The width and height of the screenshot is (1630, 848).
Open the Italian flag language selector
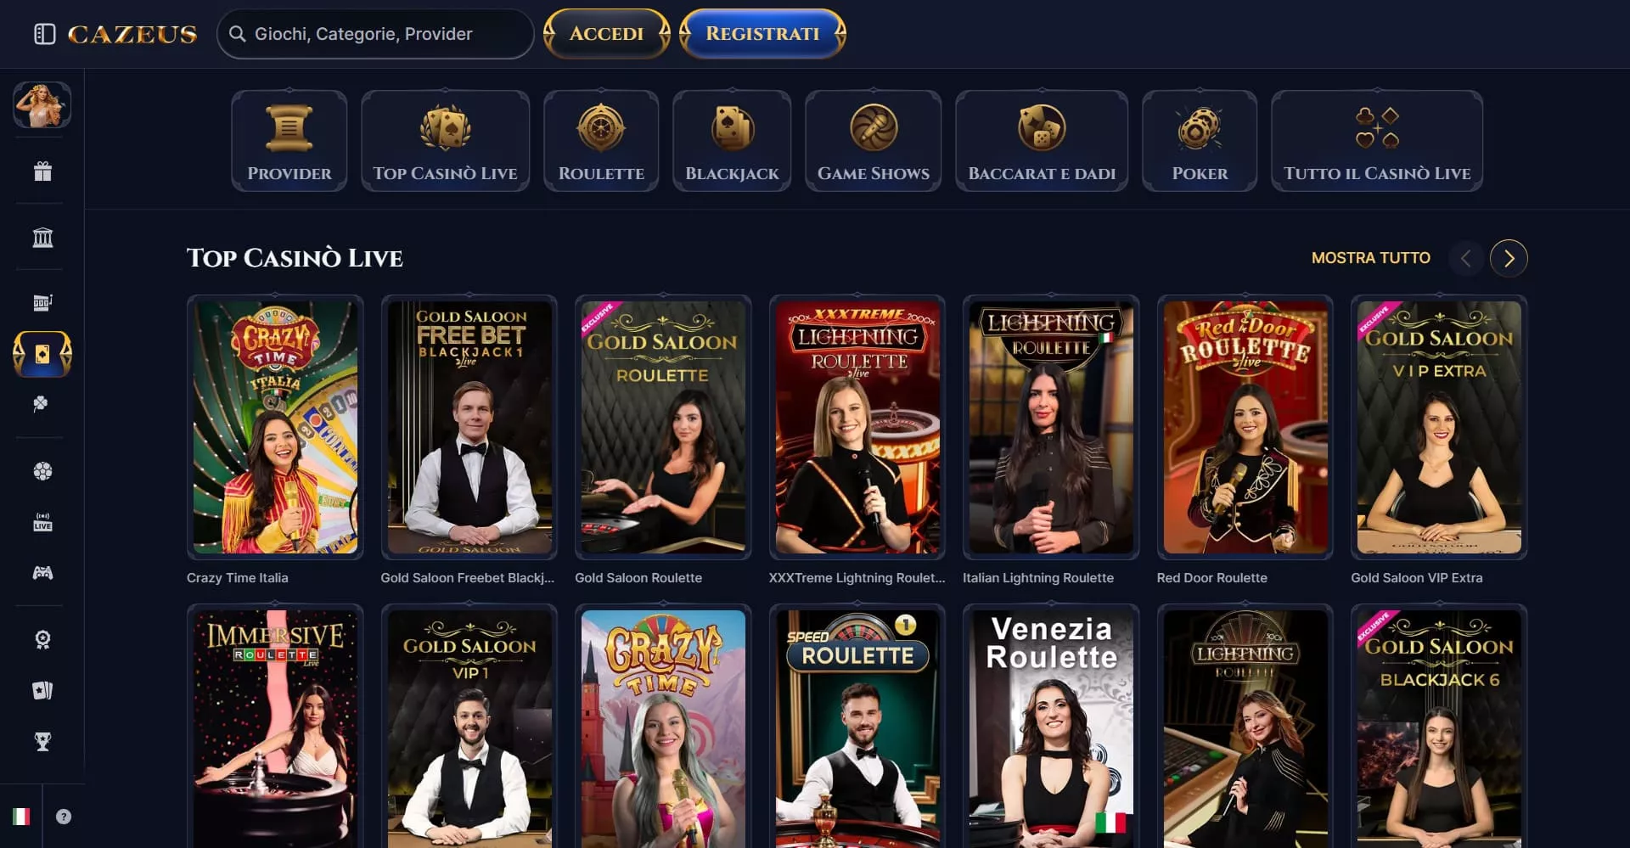click(21, 817)
